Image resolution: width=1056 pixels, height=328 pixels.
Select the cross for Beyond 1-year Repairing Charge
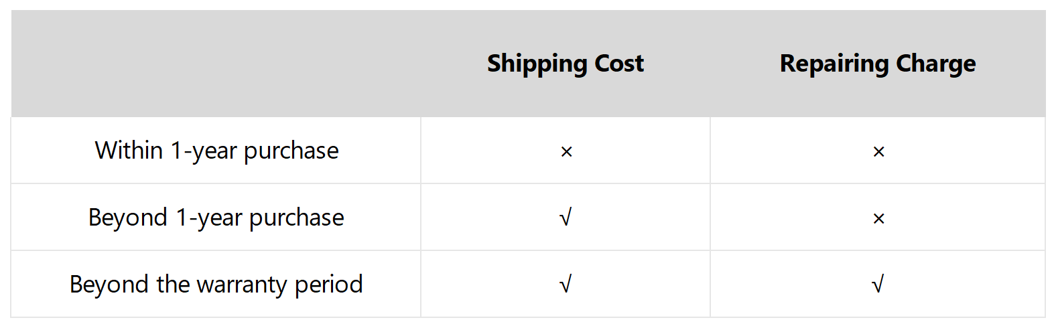(878, 219)
